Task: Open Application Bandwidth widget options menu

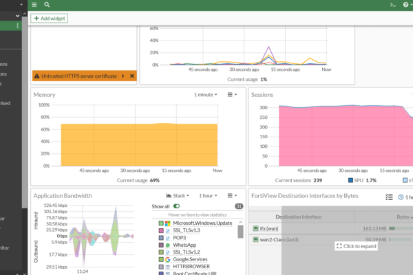Action: point(232,196)
